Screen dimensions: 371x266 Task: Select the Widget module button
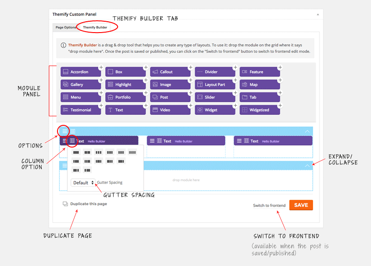(x=215, y=110)
